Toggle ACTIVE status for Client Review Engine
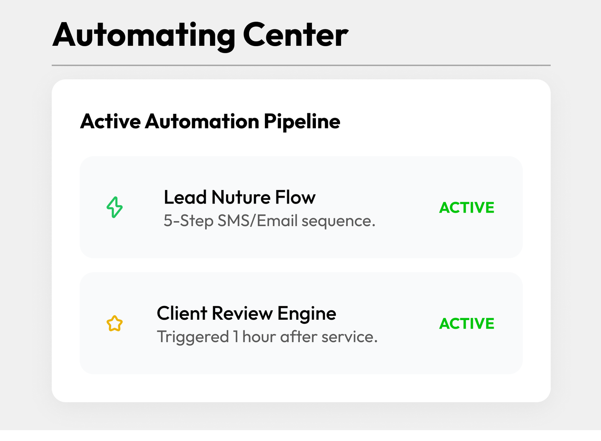The width and height of the screenshot is (601, 441). point(467,324)
